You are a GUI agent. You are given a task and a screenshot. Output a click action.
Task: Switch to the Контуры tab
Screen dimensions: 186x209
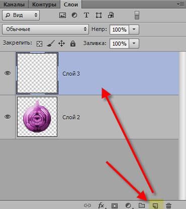coord(44,5)
